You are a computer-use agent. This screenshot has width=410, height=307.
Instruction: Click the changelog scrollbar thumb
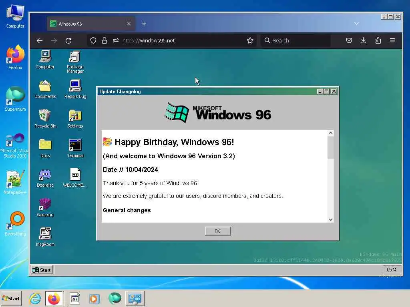click(331, 148)
